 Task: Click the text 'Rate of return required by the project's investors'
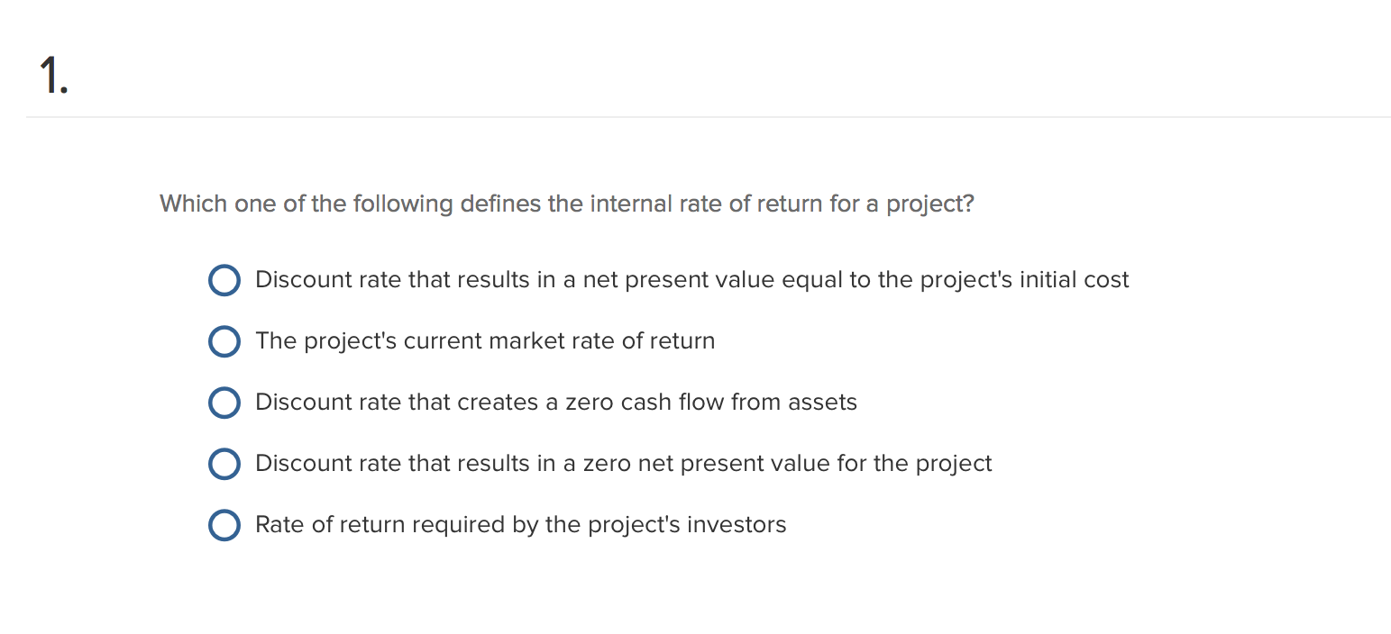(521, 525)
